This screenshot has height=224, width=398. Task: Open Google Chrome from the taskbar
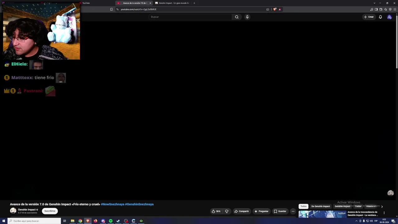point(80,221)
